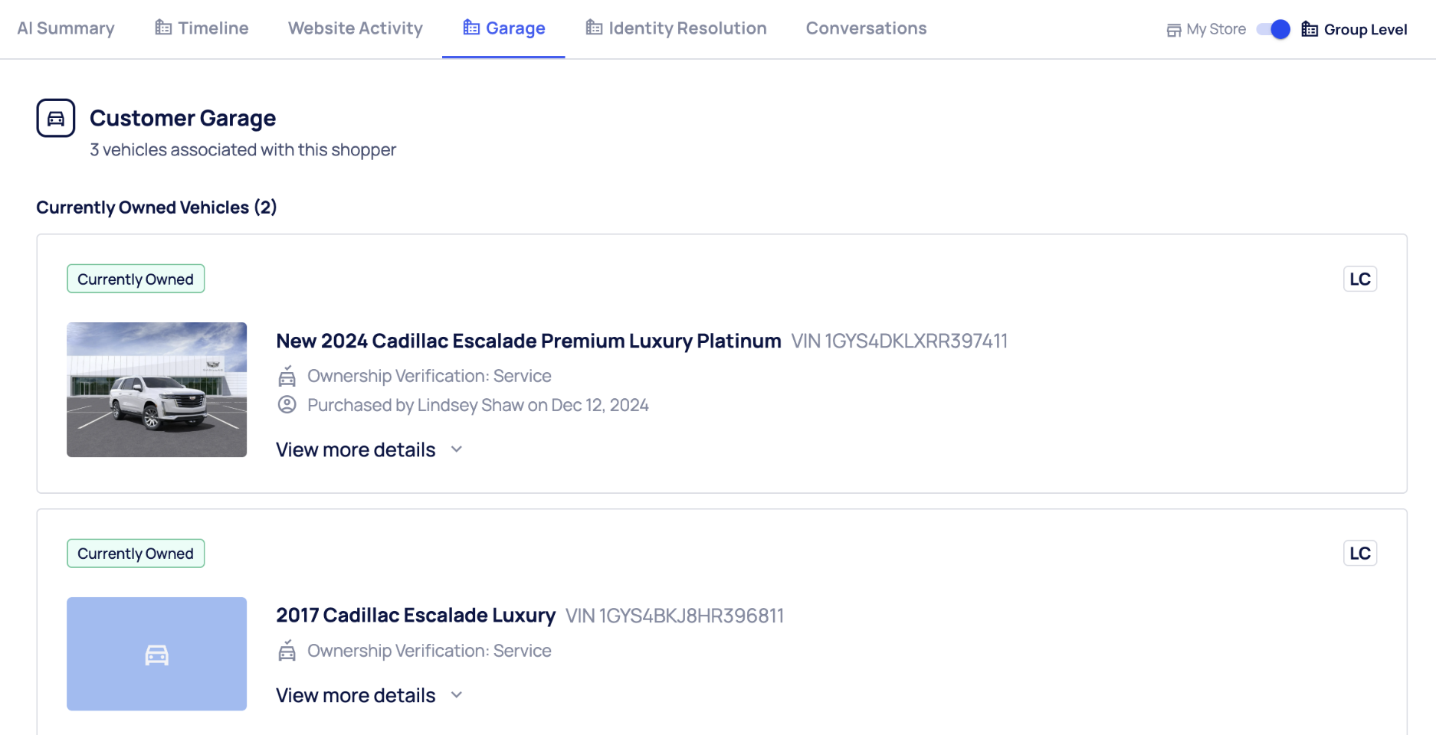Click the 2017 Escalade ownership verification icon
This screenshot has height=735, width=1436.
[x=287, y=651]
